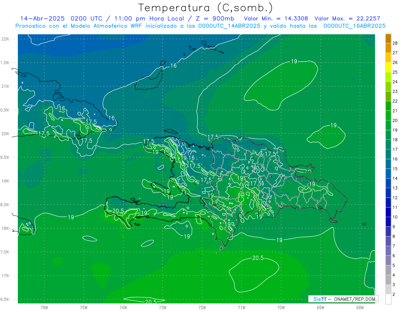Click color scale label '12'

(x=395, y=198)
